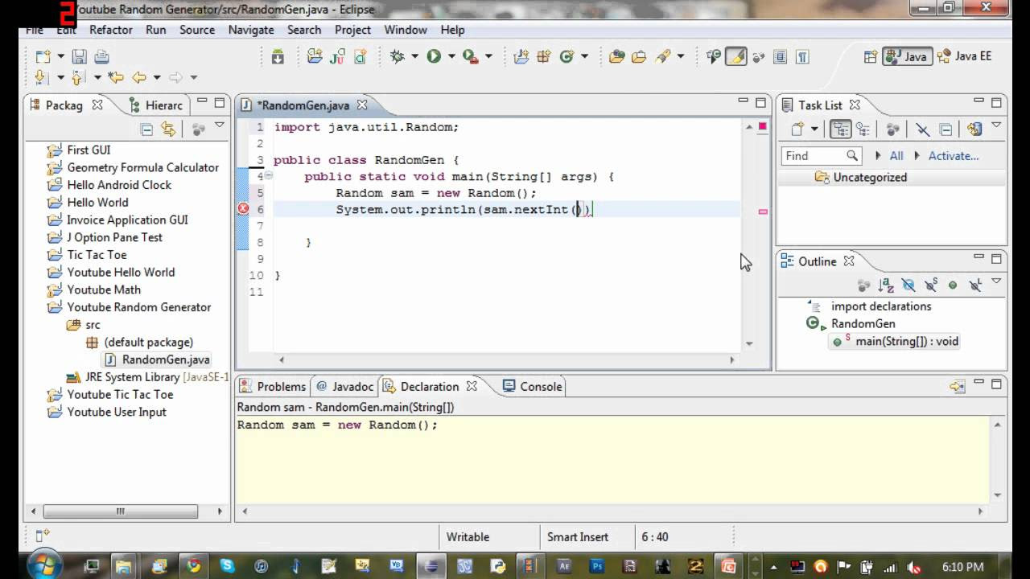This screenshot has width=1030, height=579.
Task: Click the Run green play toolbar icon
Action: pyautogui.click(x=434, y=56)
